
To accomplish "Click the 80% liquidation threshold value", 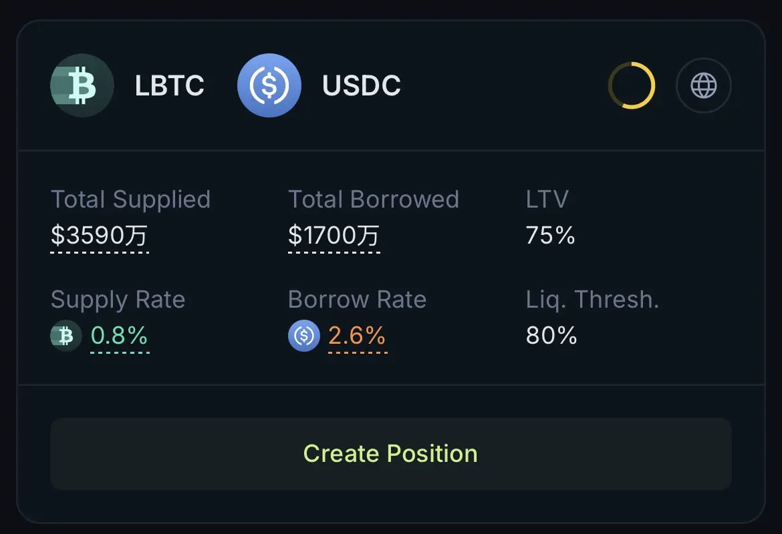I will (551, 336).
